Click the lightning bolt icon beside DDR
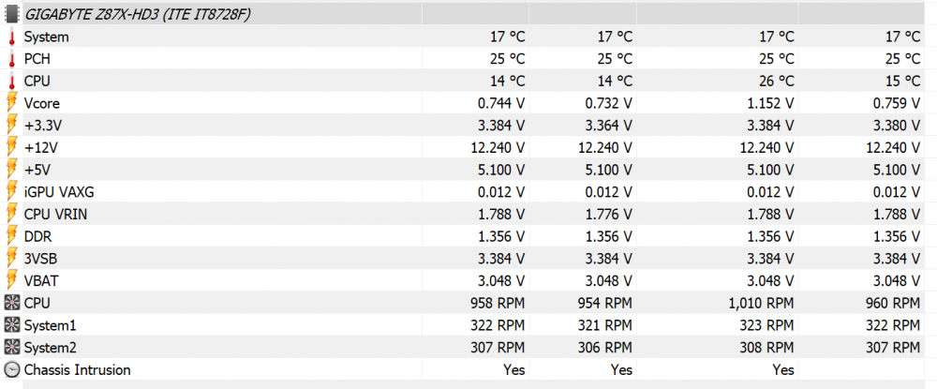Screen dimensions: 937x389 click(11, 236)
